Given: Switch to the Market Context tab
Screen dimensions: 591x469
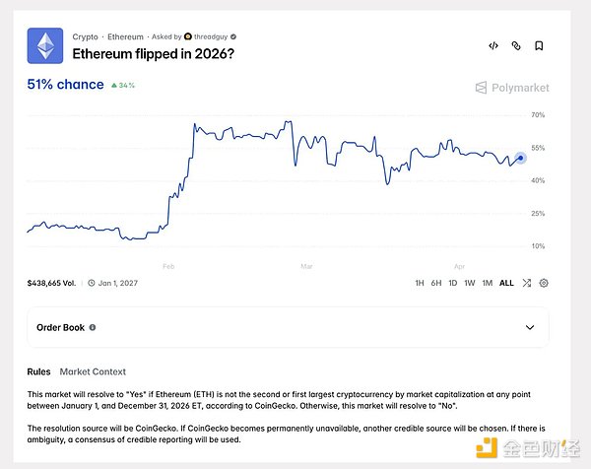Looking at the screenshot, I should (93, 371).
